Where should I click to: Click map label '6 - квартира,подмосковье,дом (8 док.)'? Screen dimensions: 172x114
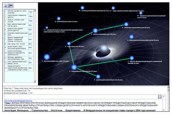click(136, 28)
